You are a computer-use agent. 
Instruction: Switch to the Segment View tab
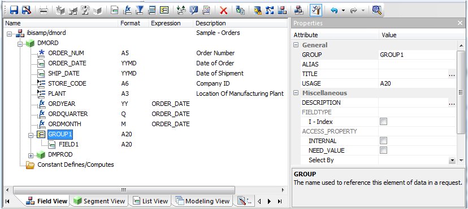[99, 201]
